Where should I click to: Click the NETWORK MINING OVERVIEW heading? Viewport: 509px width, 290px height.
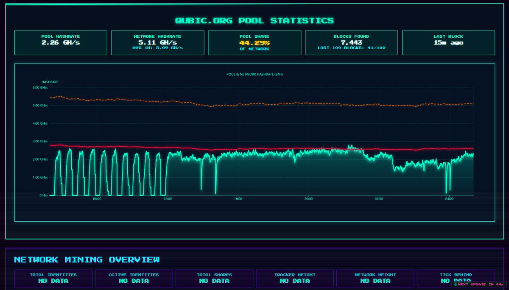[87, 259]
